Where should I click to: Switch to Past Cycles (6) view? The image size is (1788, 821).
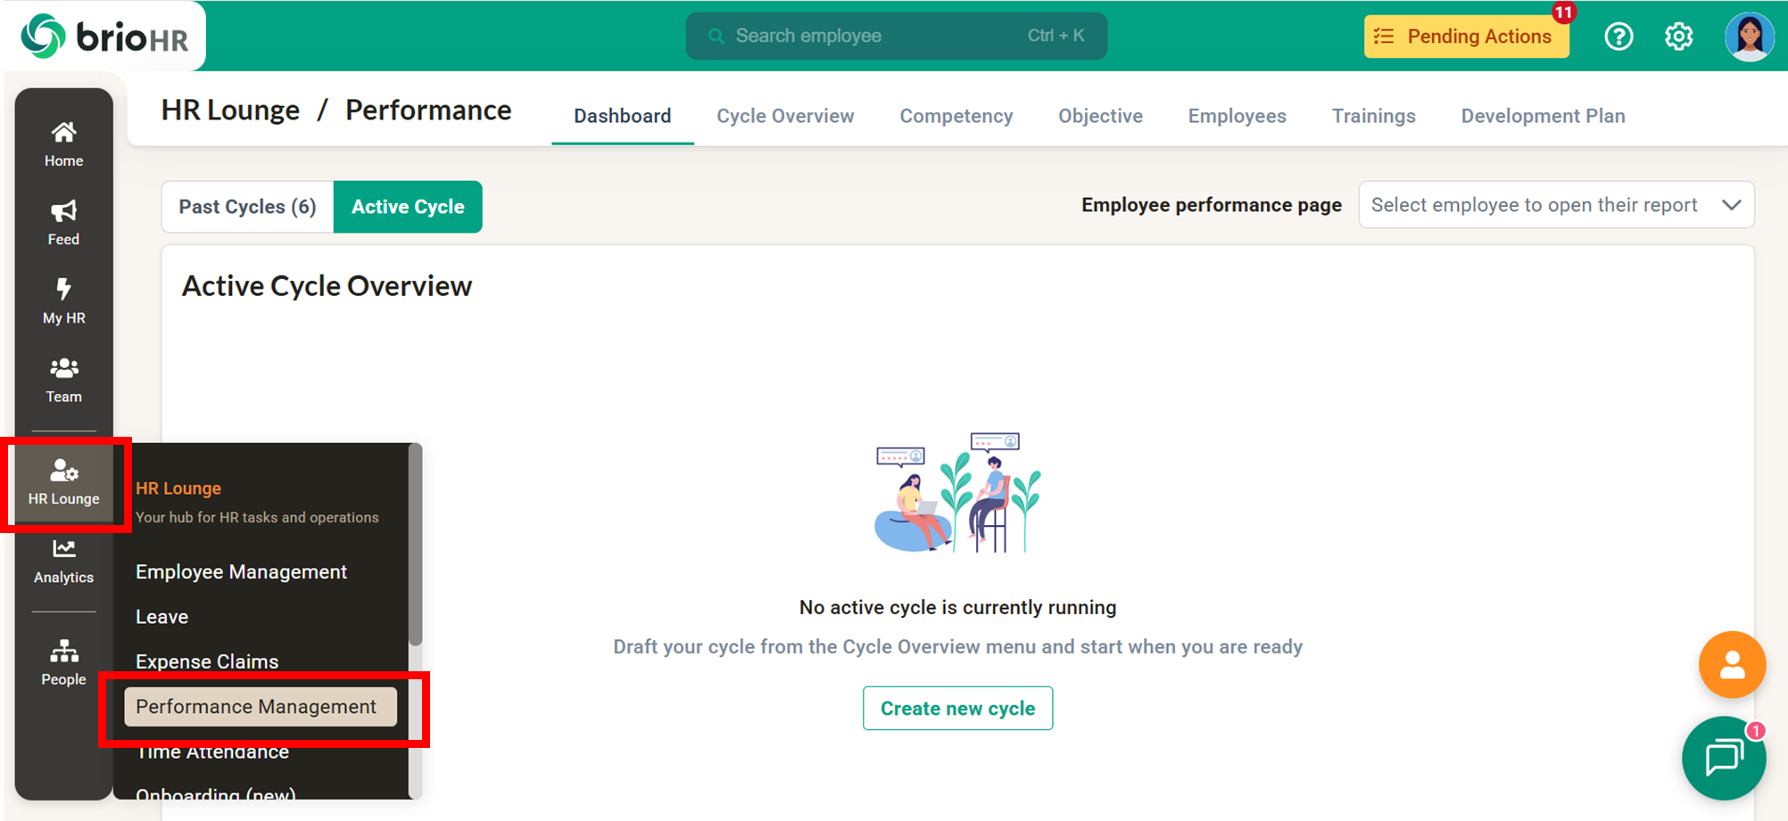pos(247,207)
